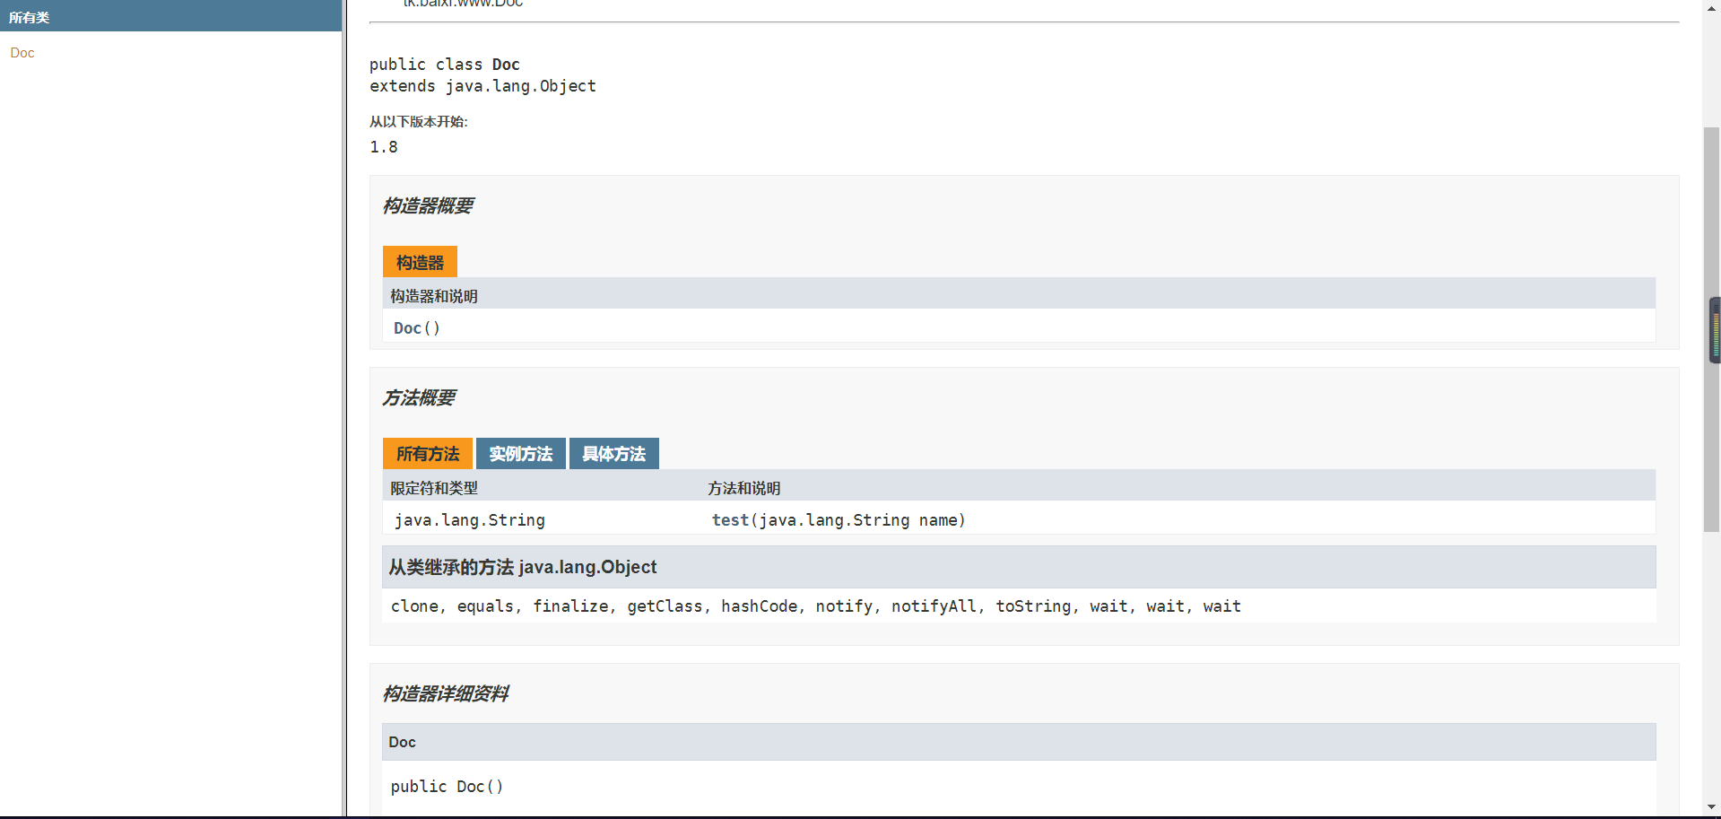Click the 所有类 sidebar header
1721x819 pixels.
170,16
